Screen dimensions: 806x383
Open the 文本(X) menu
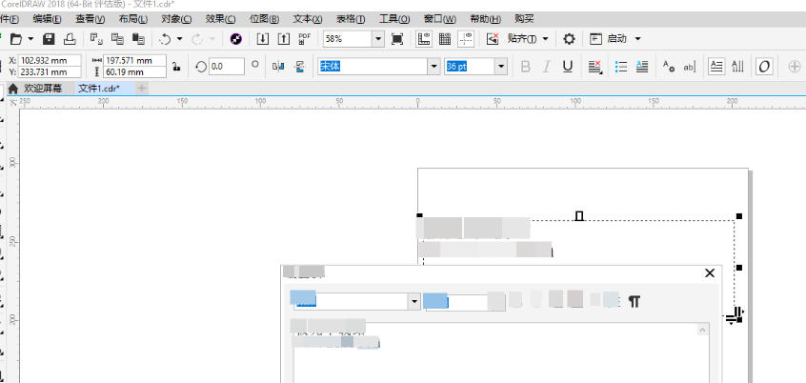307,19
